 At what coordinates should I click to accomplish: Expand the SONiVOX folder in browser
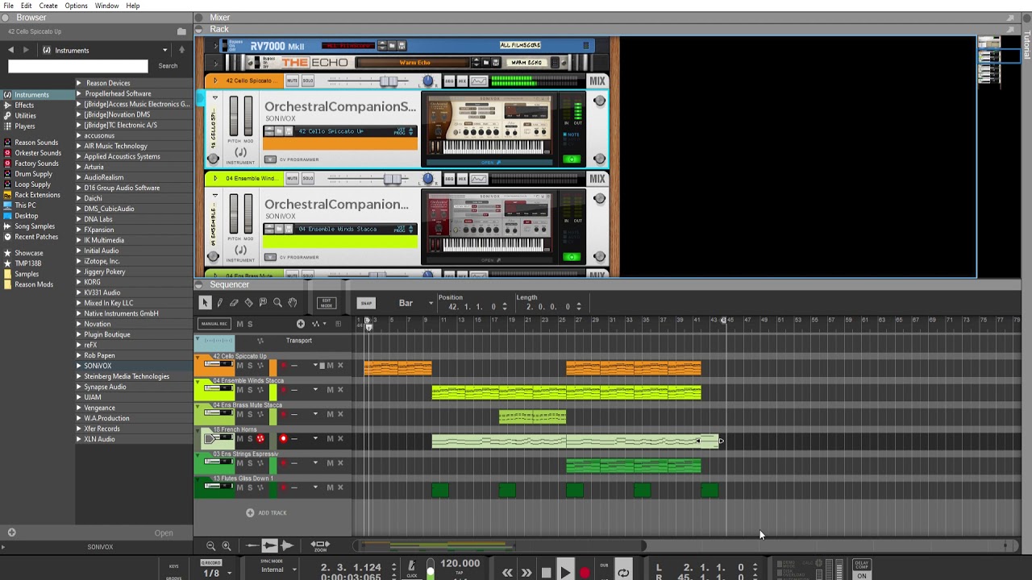[79, 366]
